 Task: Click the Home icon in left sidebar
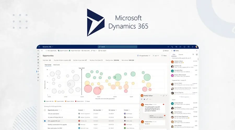click(38, 54)
